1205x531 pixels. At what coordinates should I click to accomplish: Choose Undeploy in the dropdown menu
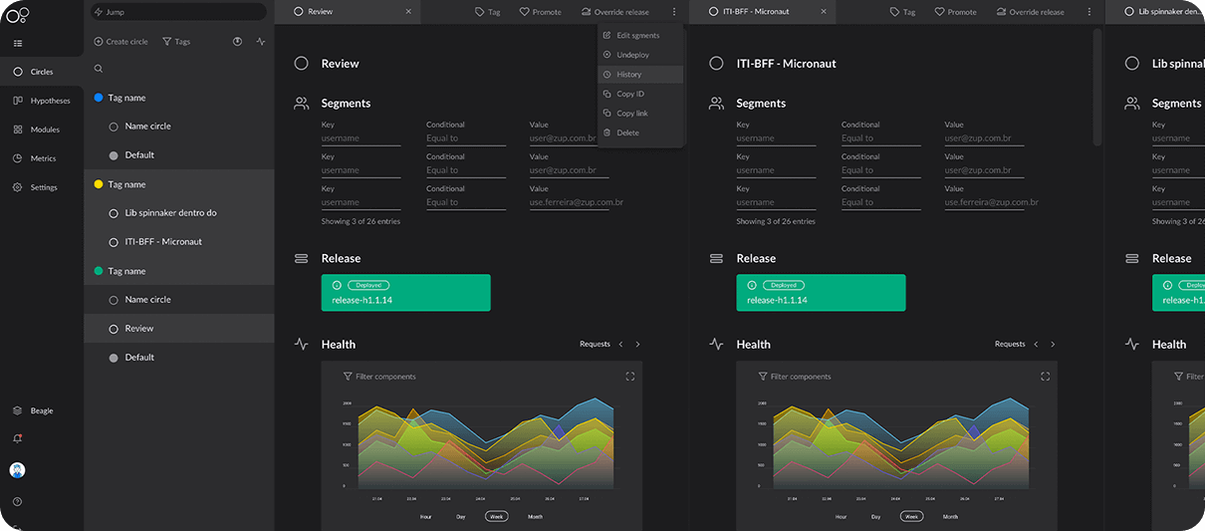click(x=632, y=55)
